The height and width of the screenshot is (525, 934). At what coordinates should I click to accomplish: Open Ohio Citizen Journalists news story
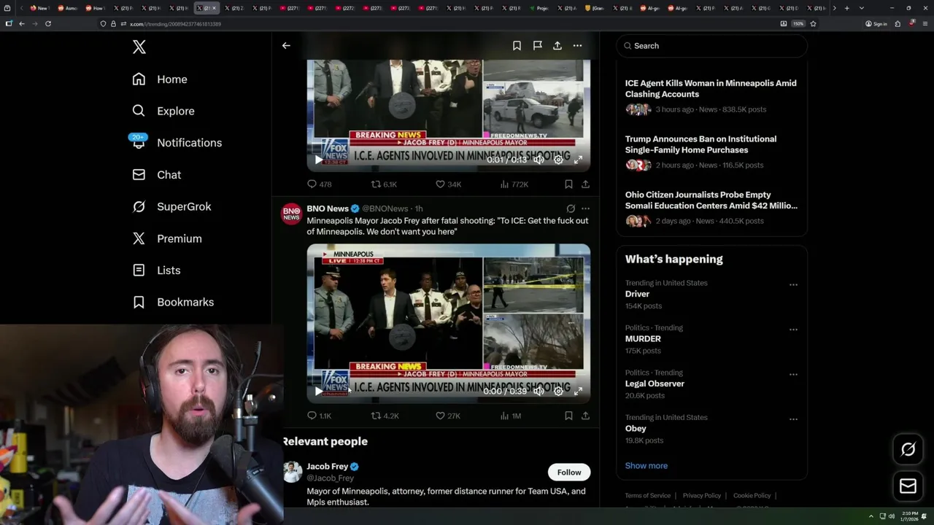[712, 207]
